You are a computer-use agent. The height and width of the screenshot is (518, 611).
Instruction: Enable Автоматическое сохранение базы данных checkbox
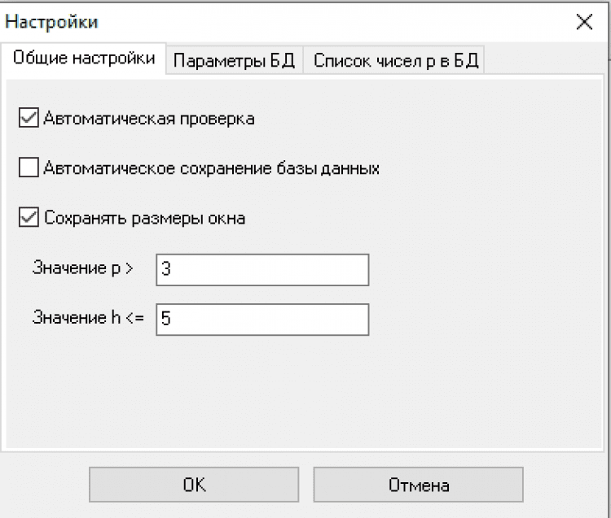point(29,169)
